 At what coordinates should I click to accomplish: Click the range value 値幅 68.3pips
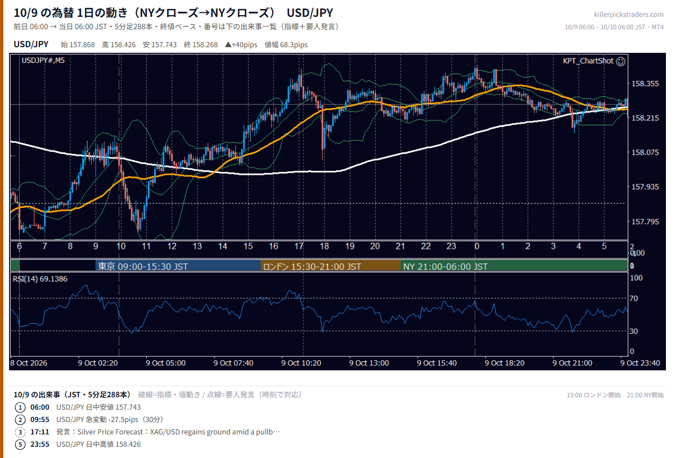[x=286, y=44]
